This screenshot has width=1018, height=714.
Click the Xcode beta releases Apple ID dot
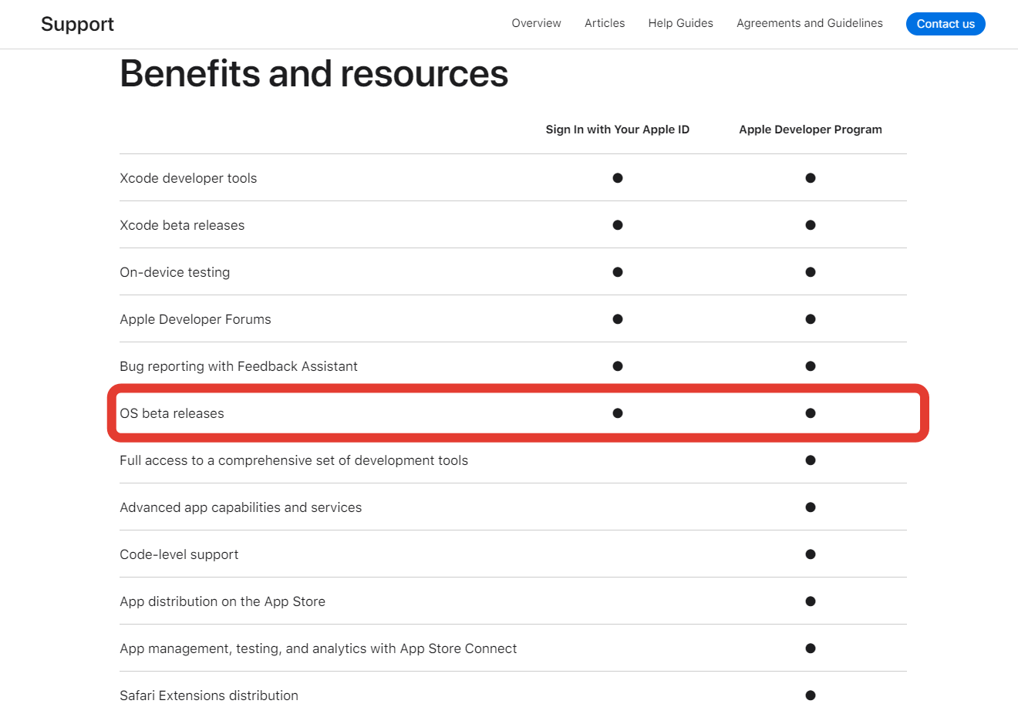pos(617,225)
